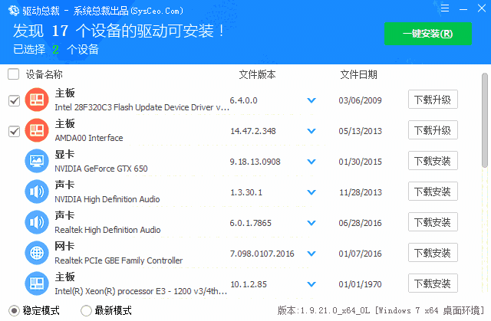The height and width of the screenshot is (321, 491).
Task: Click 下载安装 for Realtek PCIe GBE Controller
Action: [433, 253]
